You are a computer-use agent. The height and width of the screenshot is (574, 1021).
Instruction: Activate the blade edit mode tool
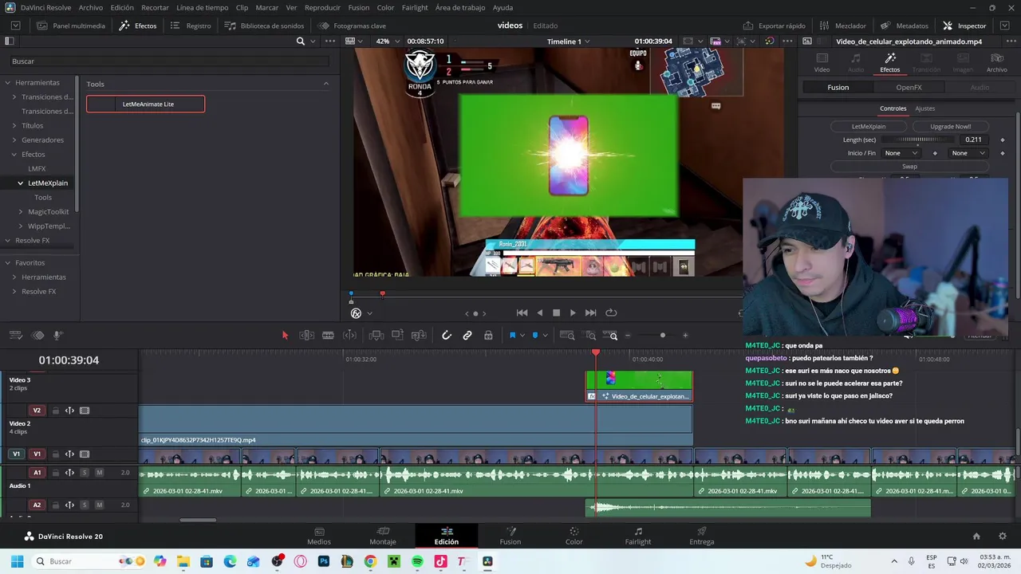click(x=328, y=336)
